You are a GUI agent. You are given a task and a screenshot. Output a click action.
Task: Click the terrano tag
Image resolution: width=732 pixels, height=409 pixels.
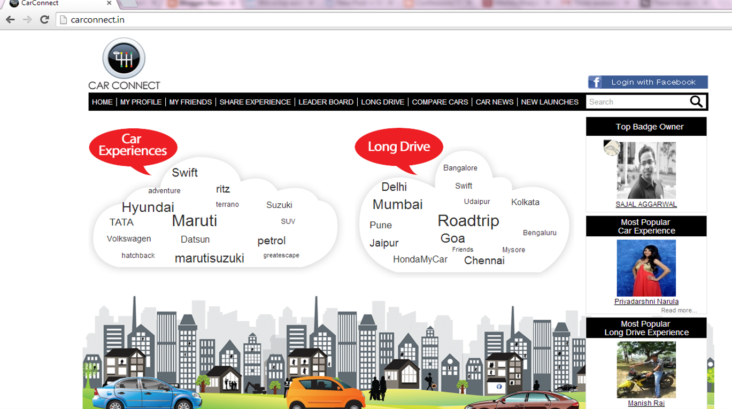tap(227, 204)
